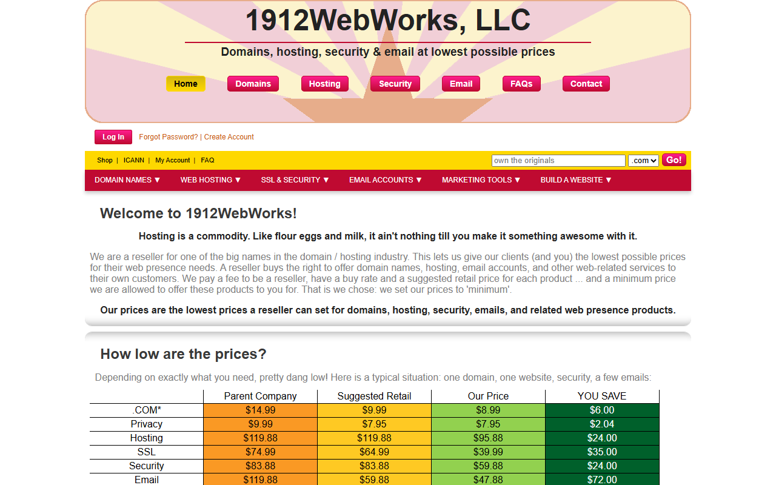Open the Home nav button

(x=186, y=84)
